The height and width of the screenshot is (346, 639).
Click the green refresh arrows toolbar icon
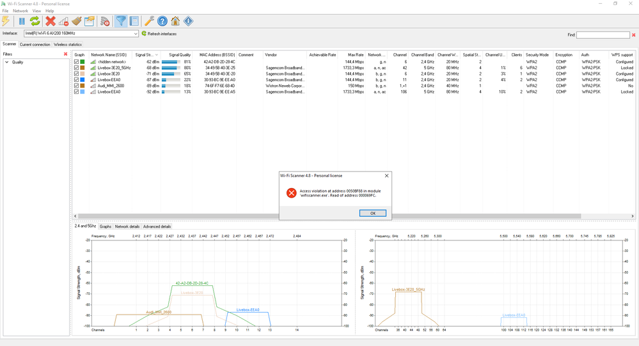[x=35, y=22]
